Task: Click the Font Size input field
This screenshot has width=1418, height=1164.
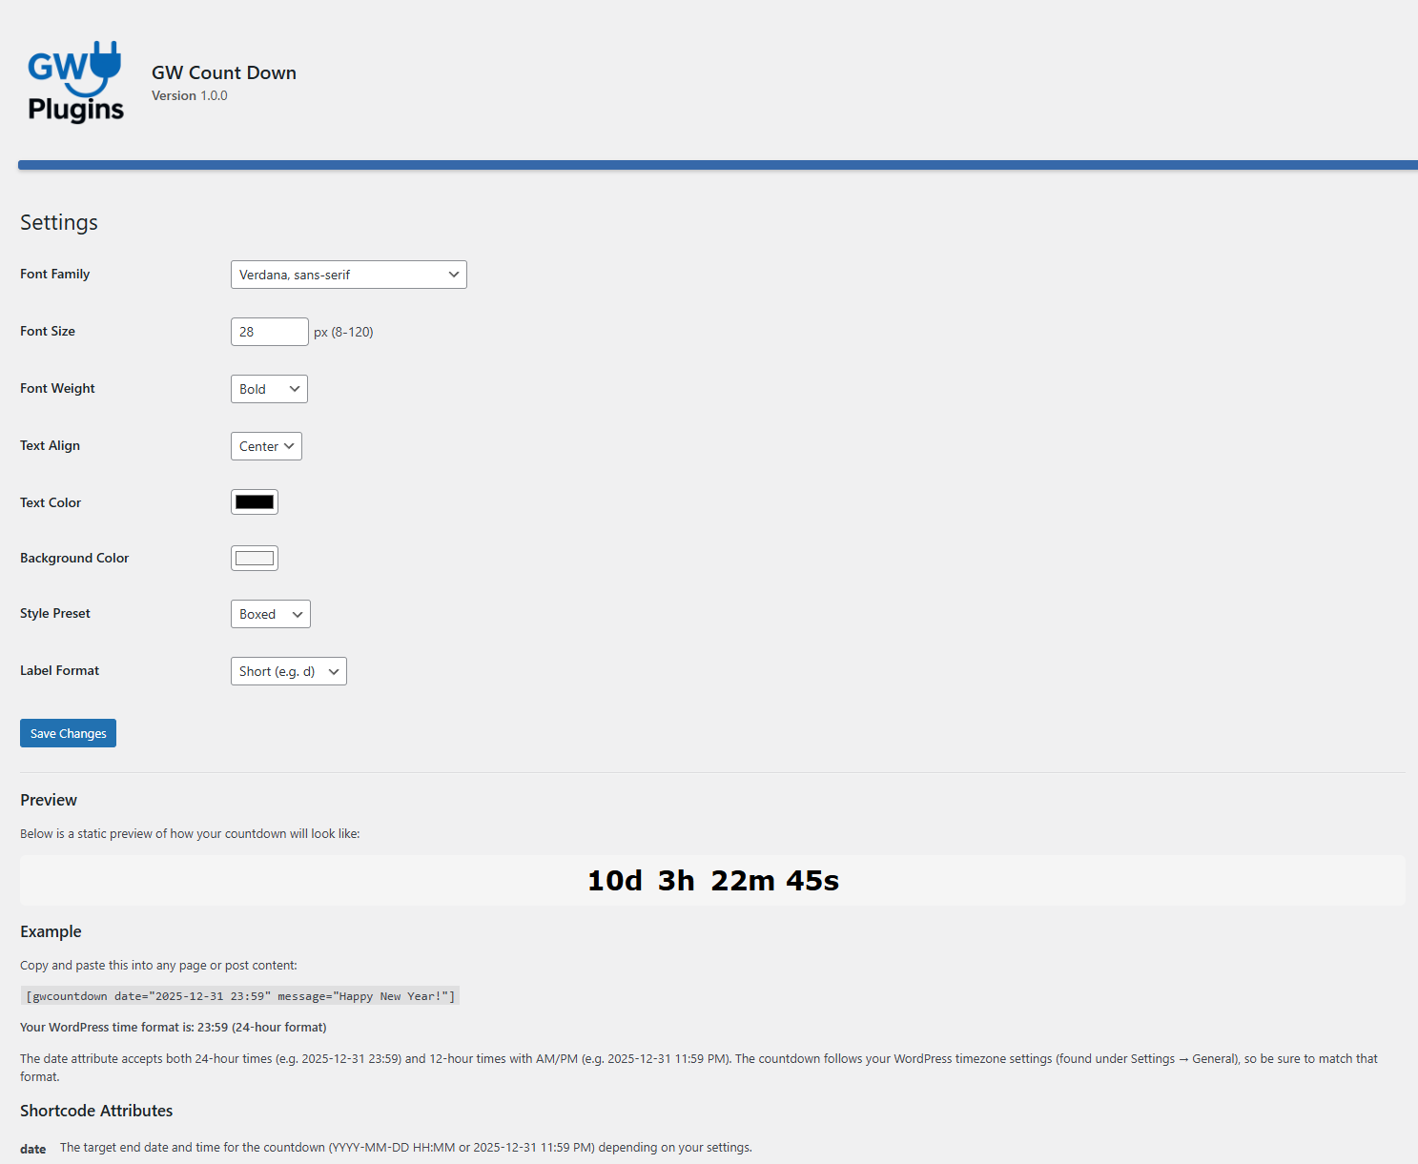Action: (x=269, y=331)
